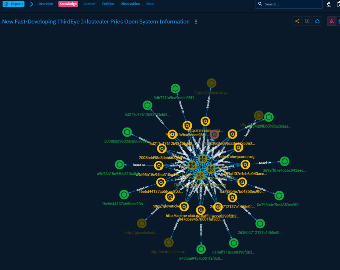Click the breadcrumb chevron arrow after Reports
The image size is (340, 270).
[31, 4]
